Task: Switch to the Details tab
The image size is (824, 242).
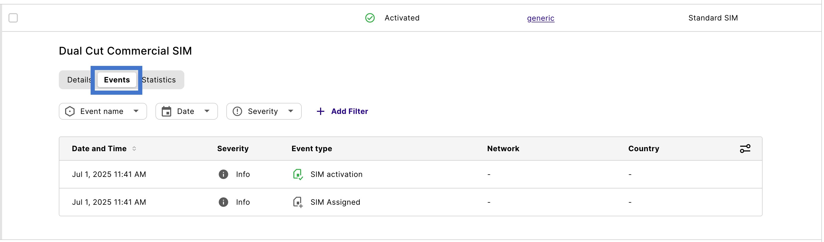Action: click(79, 80)
